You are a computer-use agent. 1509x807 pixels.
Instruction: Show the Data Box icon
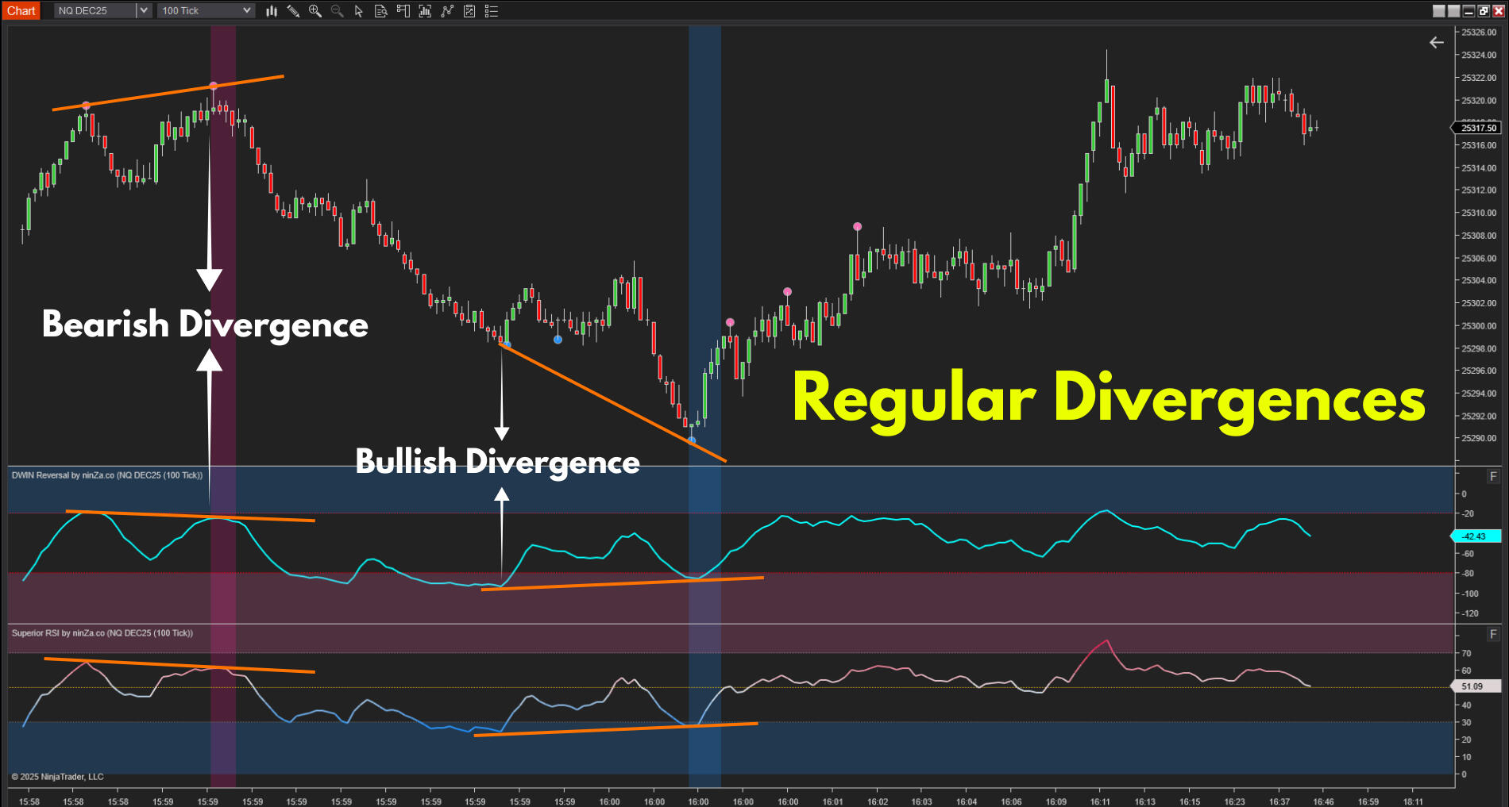click(381, 11)
